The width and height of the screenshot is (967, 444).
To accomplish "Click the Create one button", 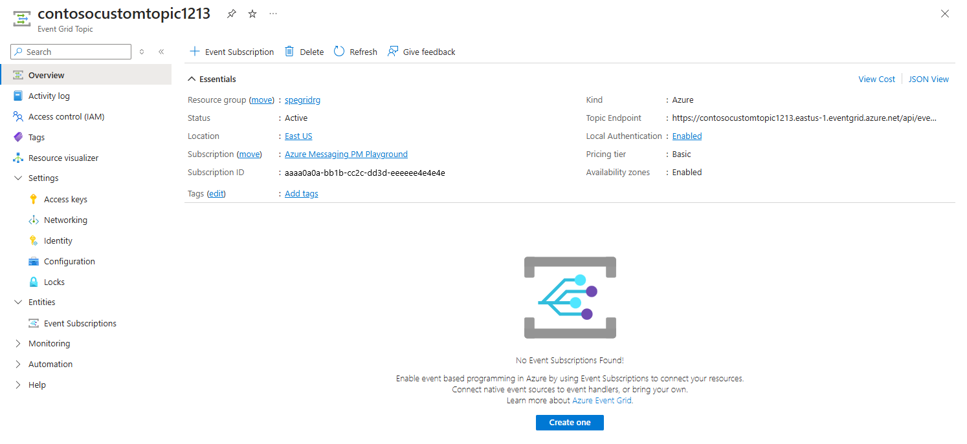I will (570, 422).
